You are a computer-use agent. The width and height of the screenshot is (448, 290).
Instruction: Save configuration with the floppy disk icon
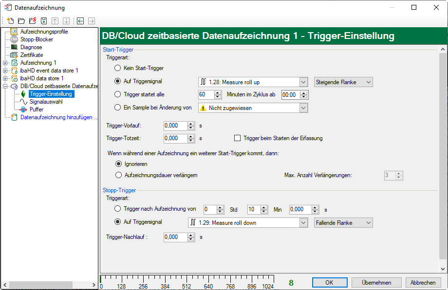point(44,21)
